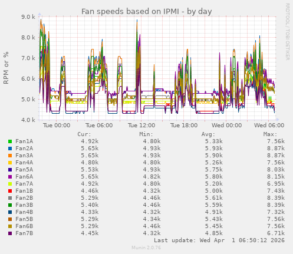Click the Fan7A lime legend swatch
The image size is (293, 254).
pos(10,184)
